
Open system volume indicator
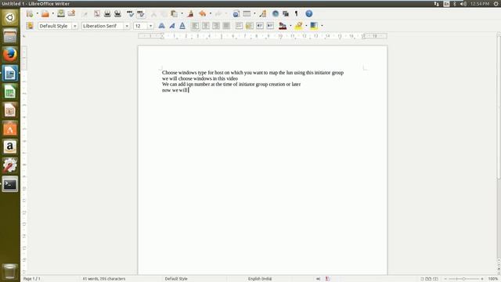click(463, 3)
